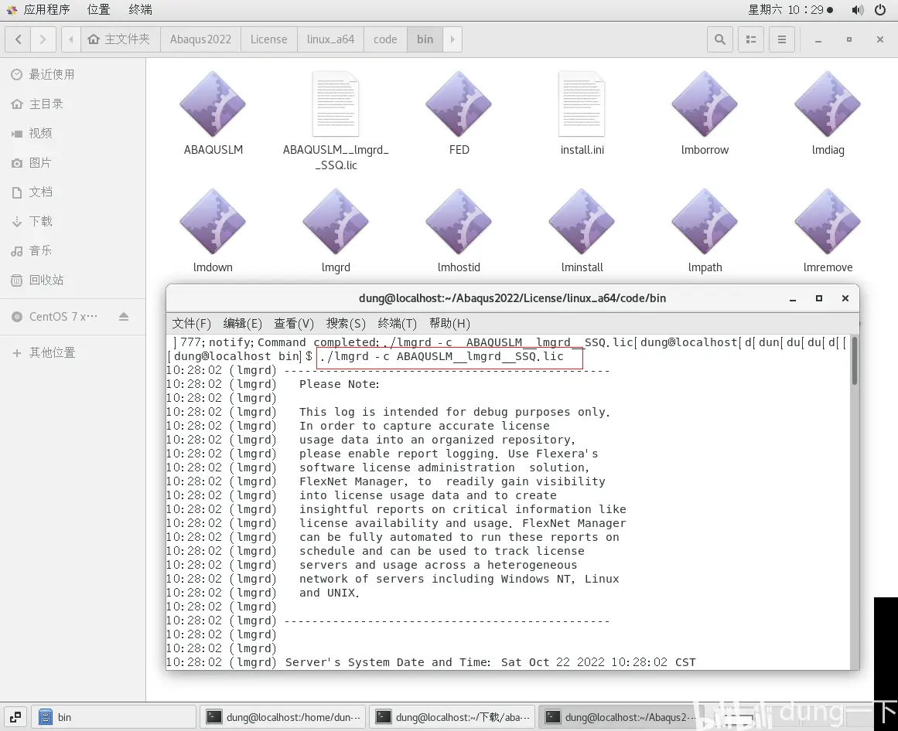
Task: Navigate to License breadcrumb
Action: [x=268, y=39]
